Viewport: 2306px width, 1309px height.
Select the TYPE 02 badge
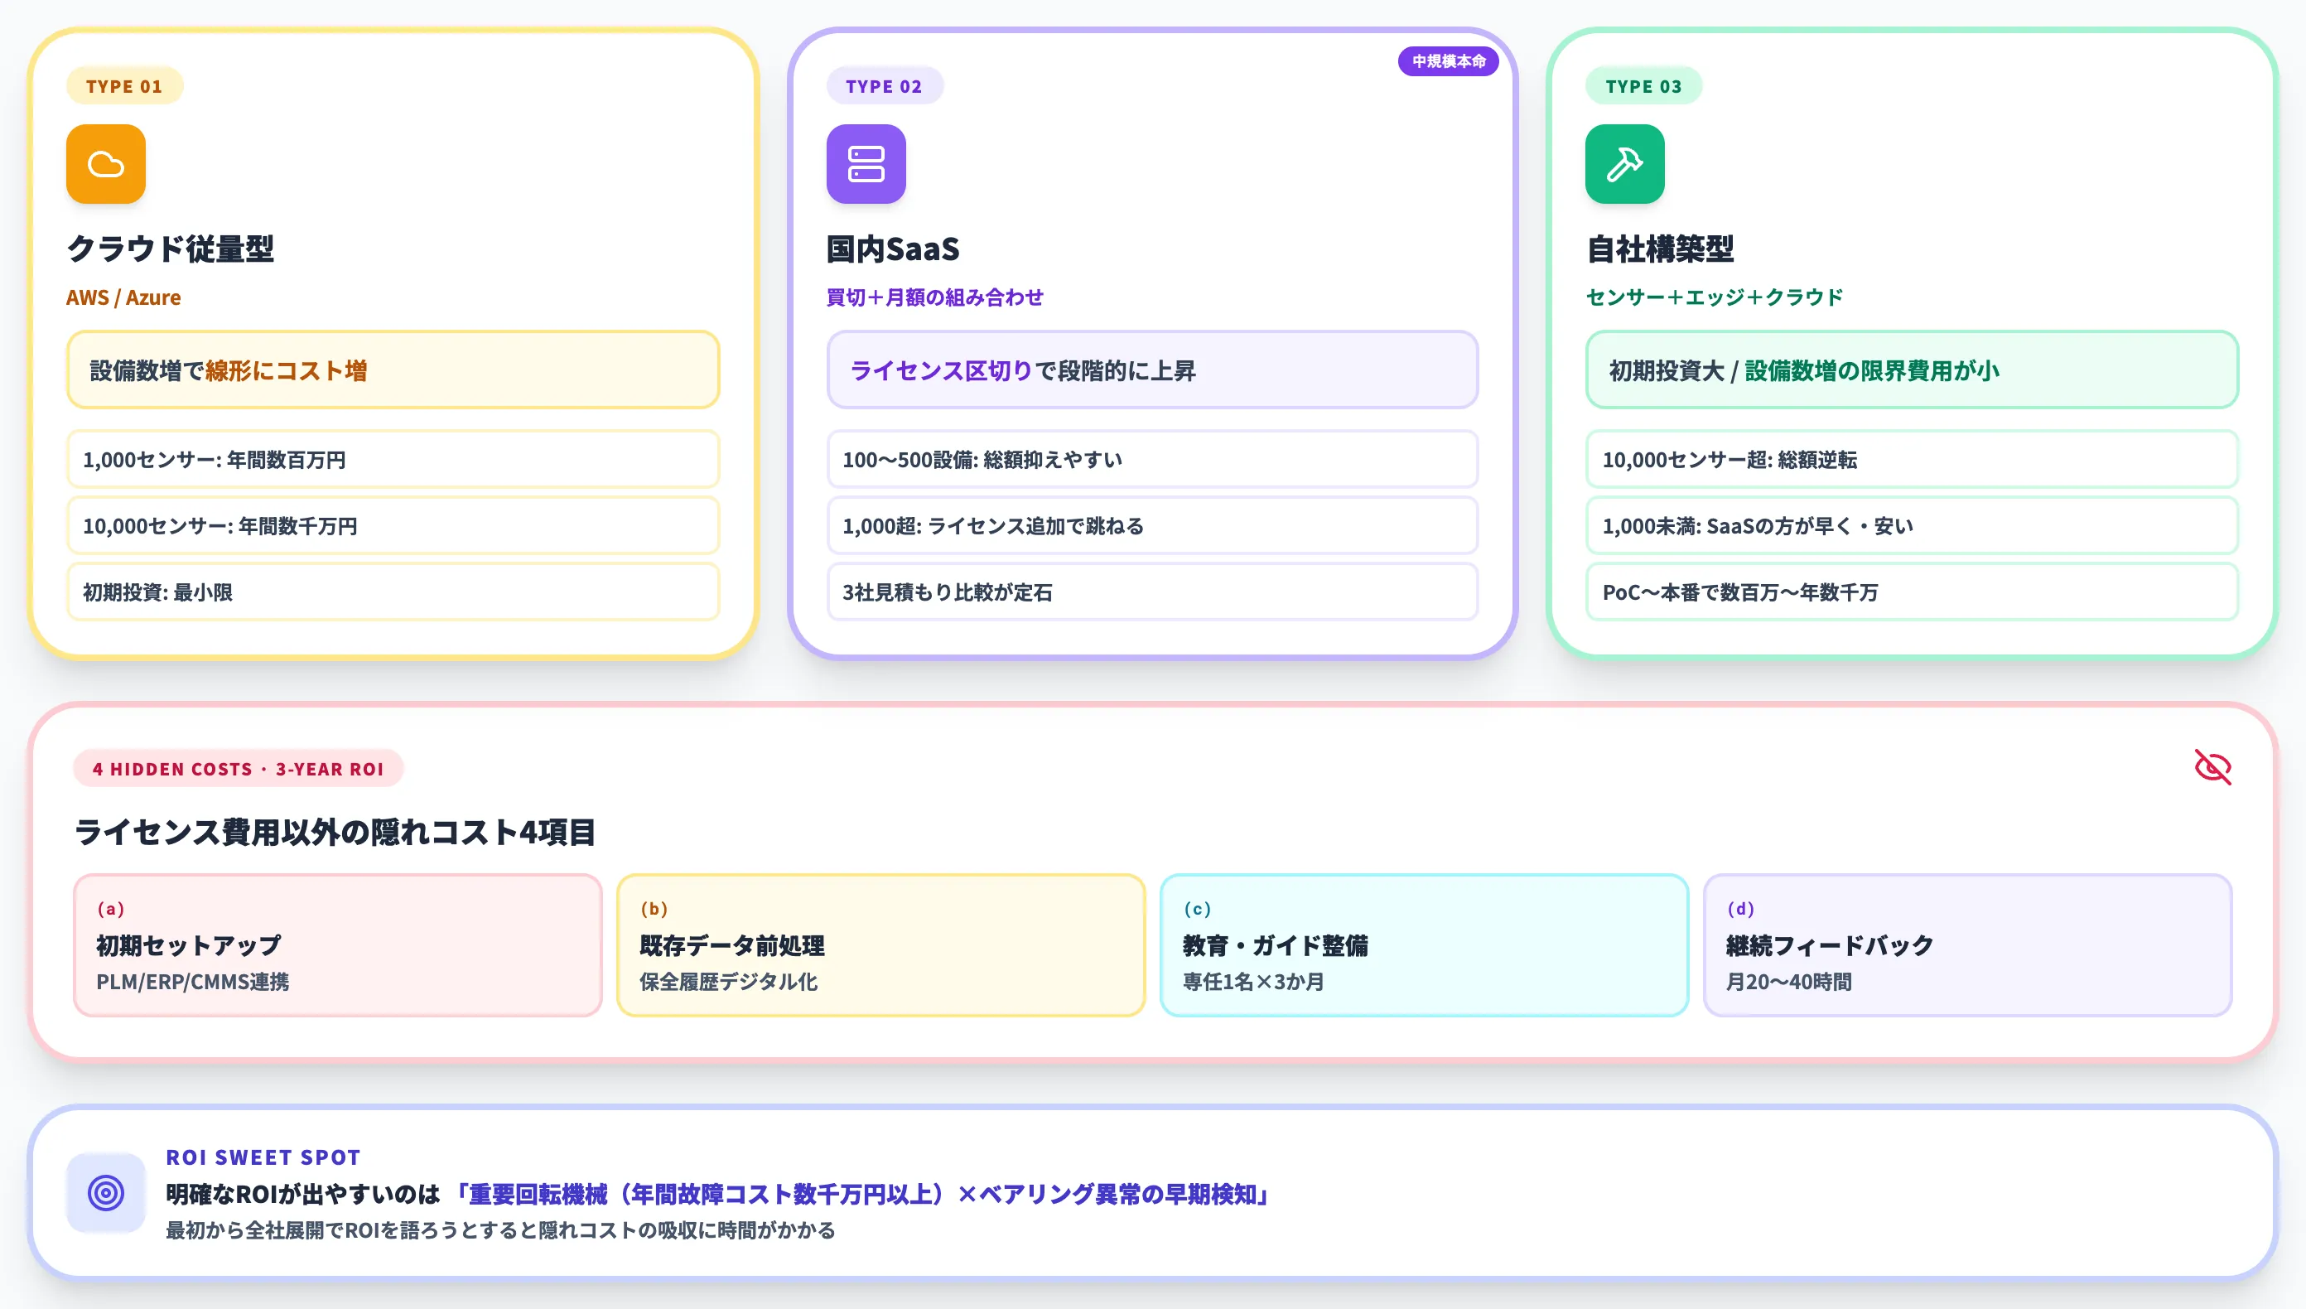tap(885, 86)
